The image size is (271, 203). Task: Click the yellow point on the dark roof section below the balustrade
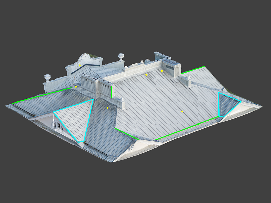[x=107, y=108]
